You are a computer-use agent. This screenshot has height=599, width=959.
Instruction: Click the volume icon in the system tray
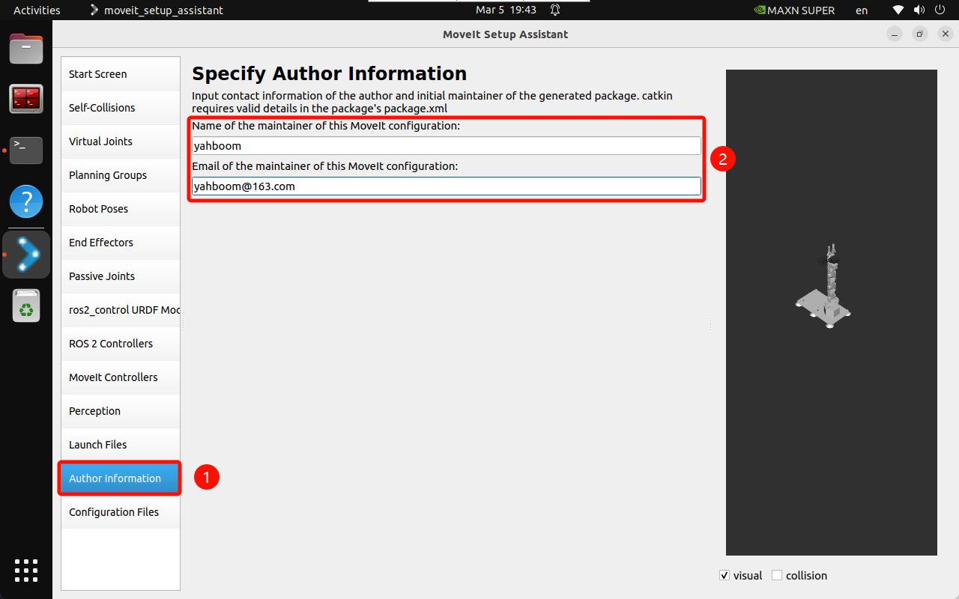tap(919, 10)
